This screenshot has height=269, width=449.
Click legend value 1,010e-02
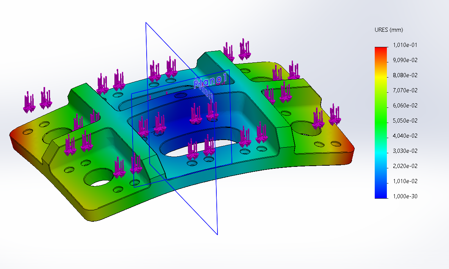pos(405,181)
